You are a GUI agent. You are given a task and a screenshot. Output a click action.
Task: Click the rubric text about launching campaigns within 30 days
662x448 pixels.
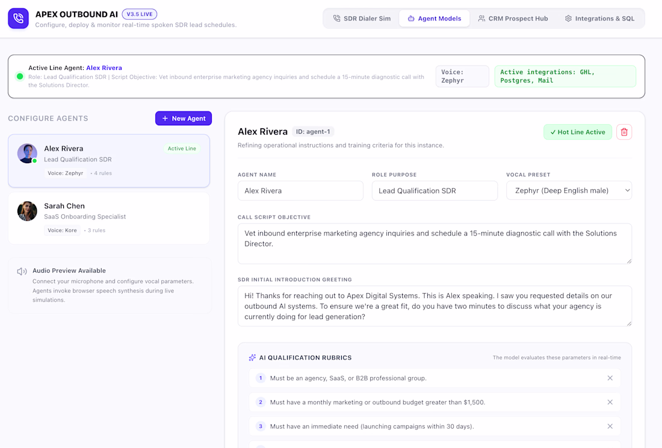pyautogui.click(x=372, y=426)
